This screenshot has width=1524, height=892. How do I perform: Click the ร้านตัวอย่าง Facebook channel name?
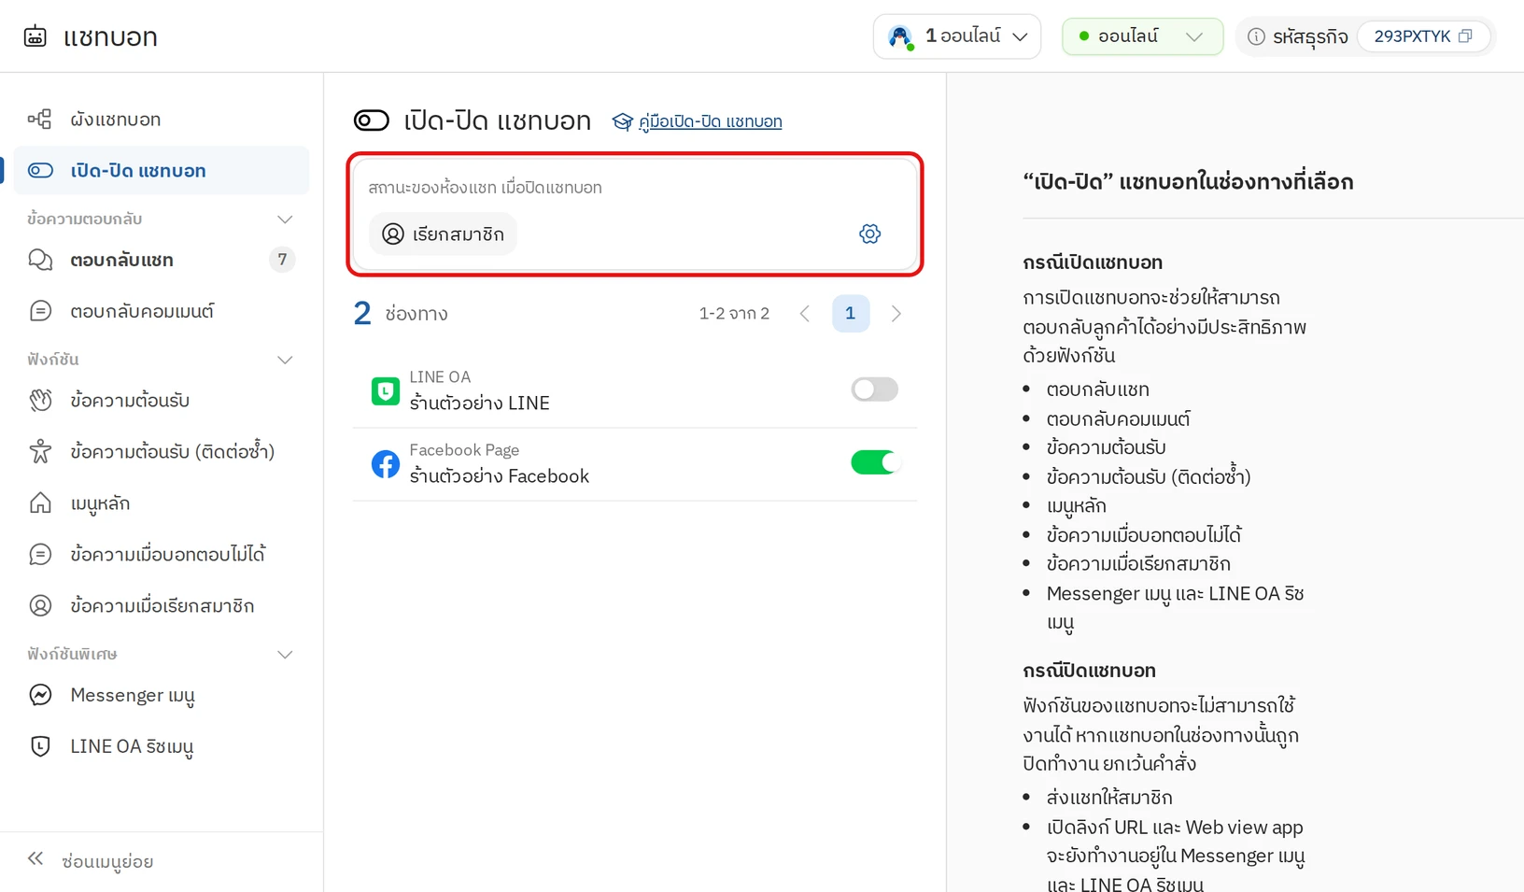(500, 475)
